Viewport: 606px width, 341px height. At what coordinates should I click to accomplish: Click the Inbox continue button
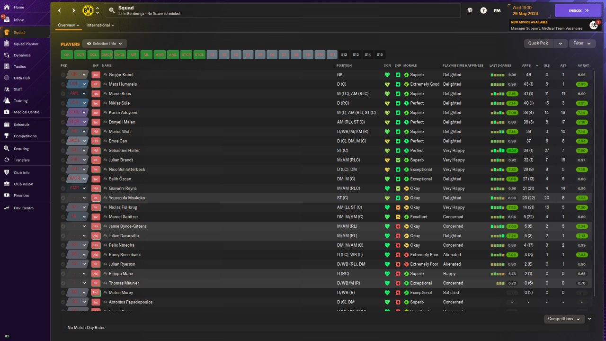[x=578, y=10]
